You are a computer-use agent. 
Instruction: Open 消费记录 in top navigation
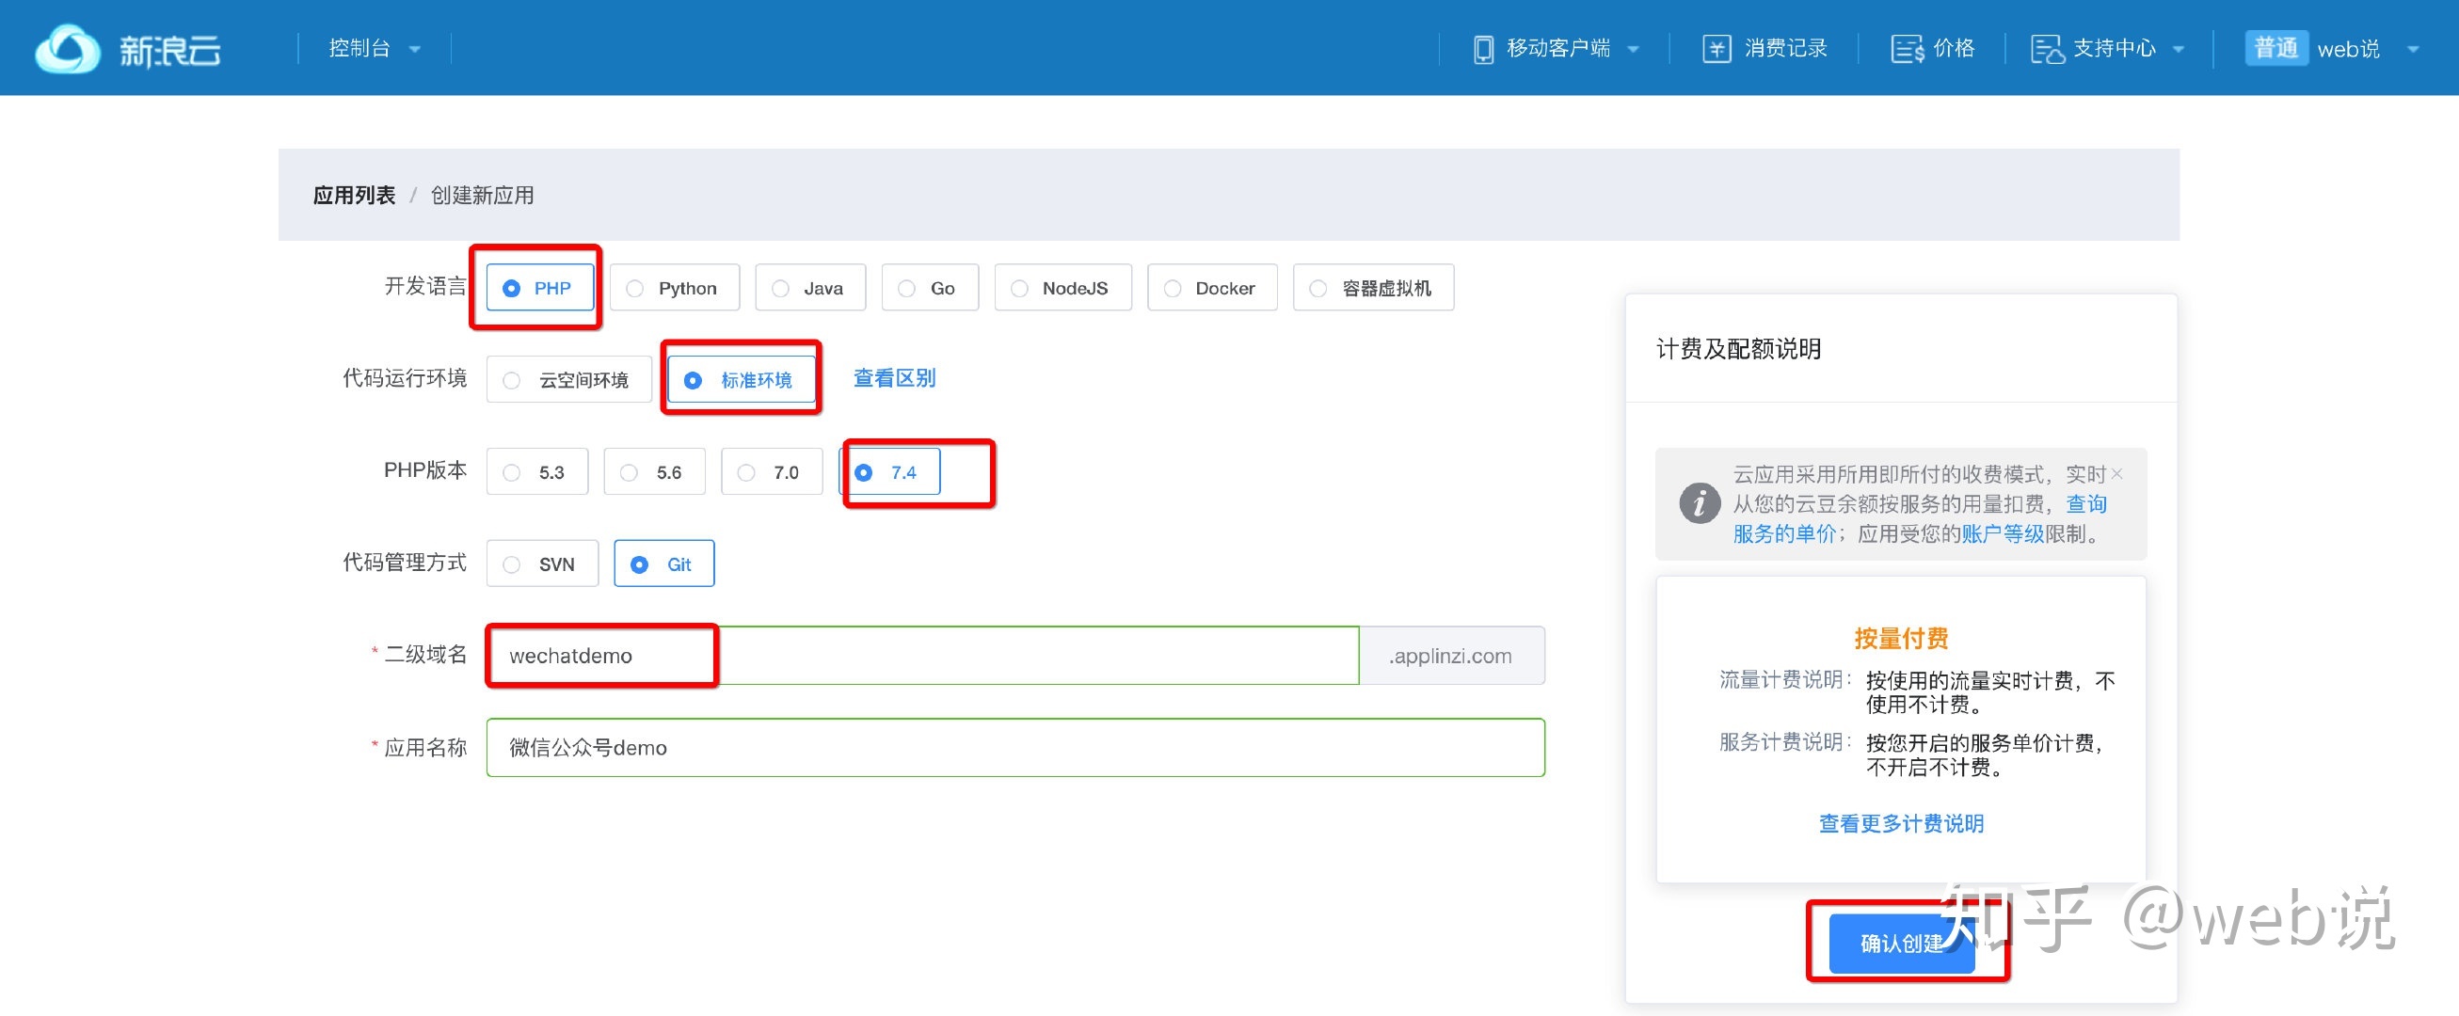pos(1764,49)
